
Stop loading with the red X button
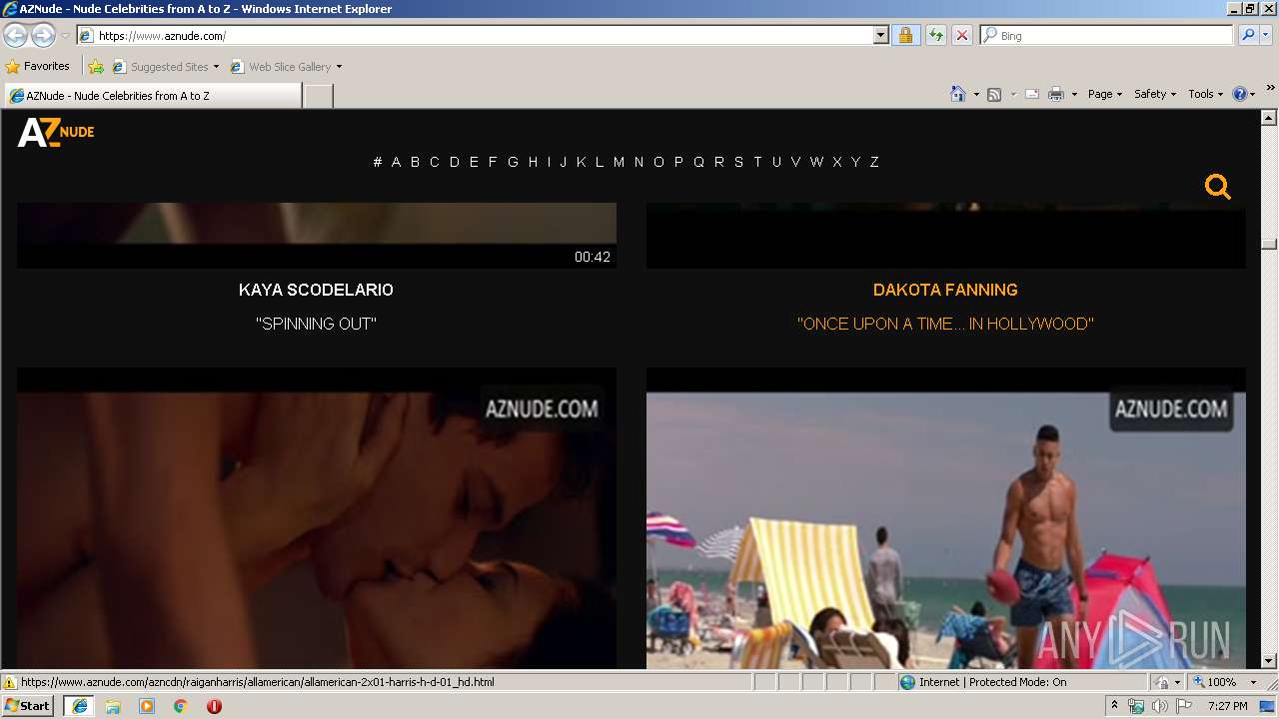(x=961, y=36)
